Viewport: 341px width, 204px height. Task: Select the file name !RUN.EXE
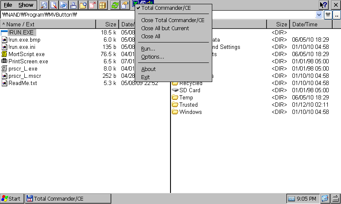(x=21, y=33)
